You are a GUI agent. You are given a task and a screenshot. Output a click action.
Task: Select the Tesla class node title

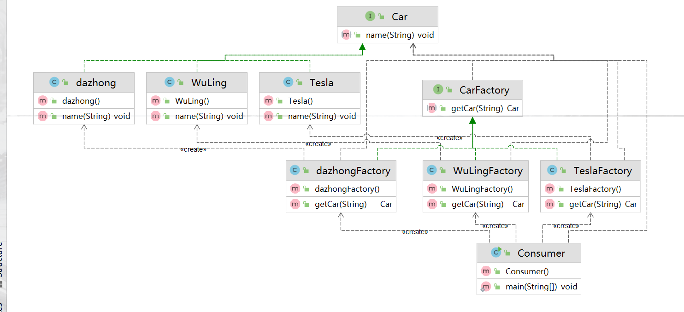322,82
